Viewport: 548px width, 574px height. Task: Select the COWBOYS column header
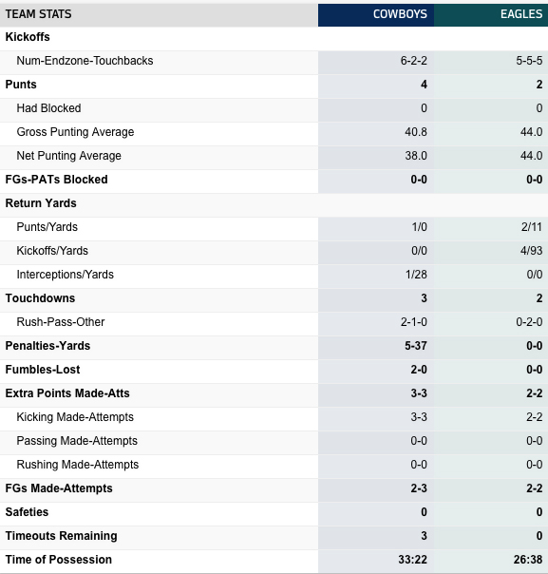pos(400,14)
